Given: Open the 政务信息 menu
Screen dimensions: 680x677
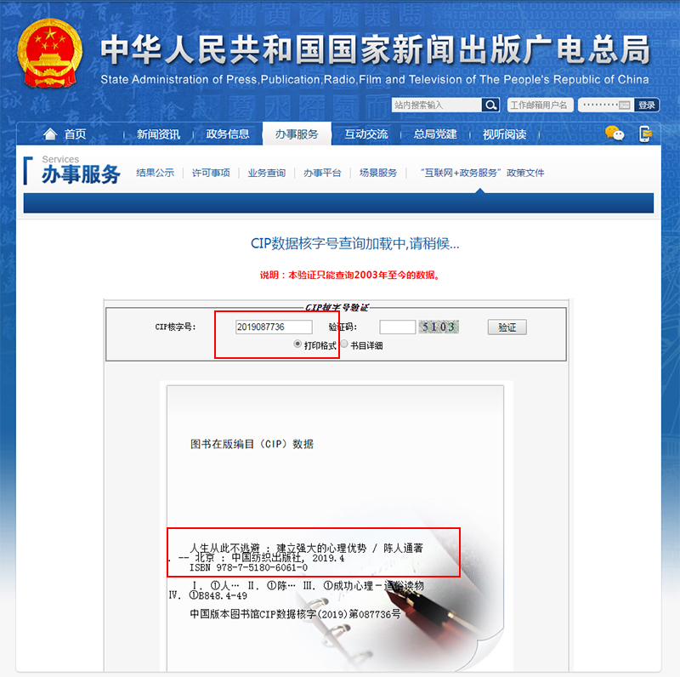Looking at the screenshot, I should [x=228, y=134].
